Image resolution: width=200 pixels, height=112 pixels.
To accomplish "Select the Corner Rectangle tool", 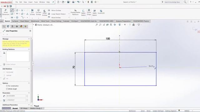I will coord(12,14).
